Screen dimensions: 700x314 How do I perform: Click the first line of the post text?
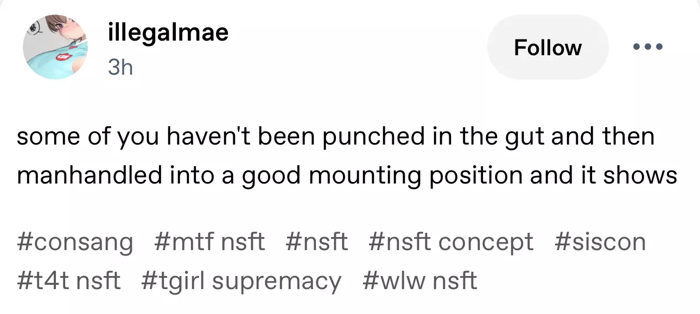(335, 136)
